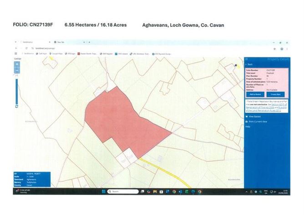Click the browser back arrow
This screenshot has height=215, width=304.
[16, 48]
